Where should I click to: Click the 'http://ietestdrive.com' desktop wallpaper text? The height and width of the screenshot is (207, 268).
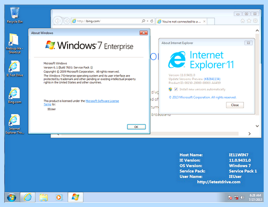[218, 182]
